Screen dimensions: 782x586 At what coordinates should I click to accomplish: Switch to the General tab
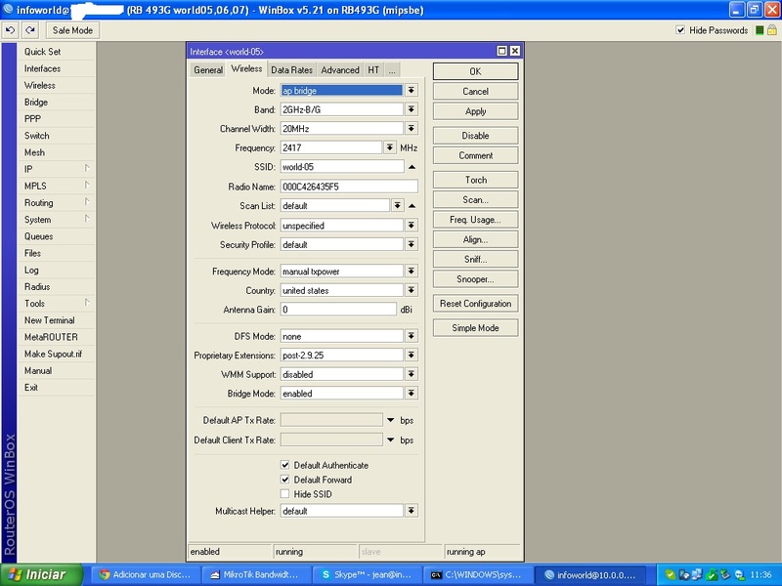(x=208, y=69)
